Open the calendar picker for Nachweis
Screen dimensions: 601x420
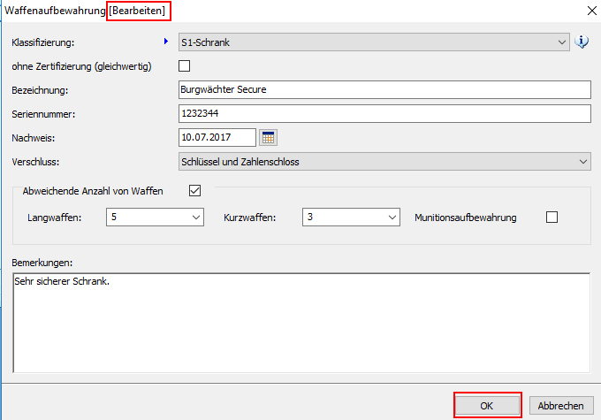coord(269,137)
